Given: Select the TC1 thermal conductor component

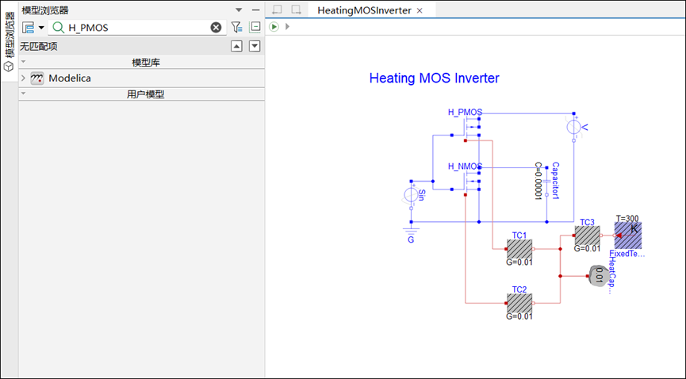Looking at the screenshot, I should coord(519,249).
